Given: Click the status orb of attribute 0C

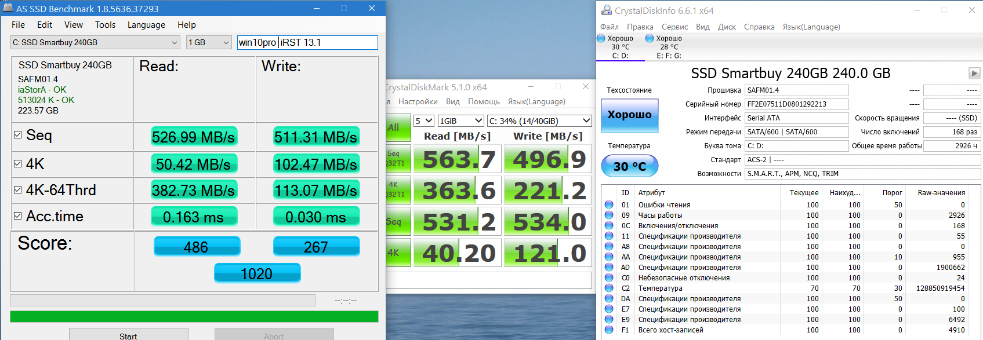Looking at the screenshot, I should [609, 225].
